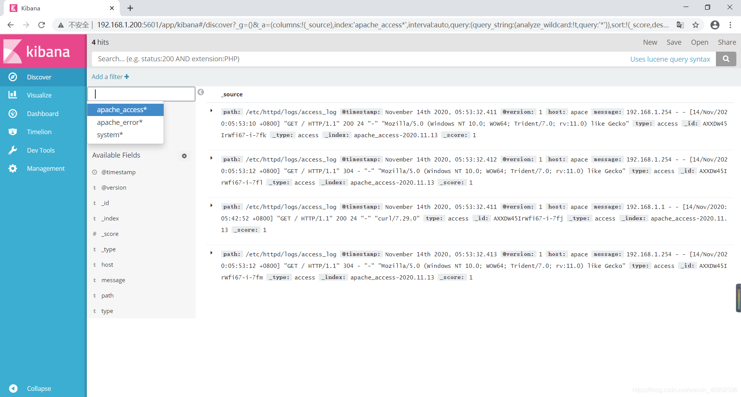Select apache_error* index pattern
The height and width of the screenshot is (397, 741).
pos(125,122)
